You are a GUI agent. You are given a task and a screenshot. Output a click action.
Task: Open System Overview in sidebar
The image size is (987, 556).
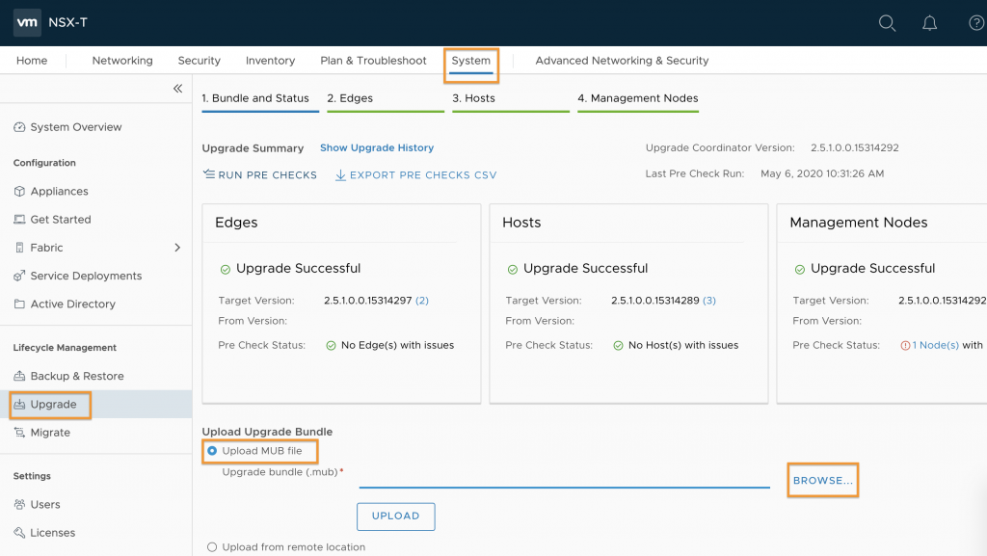75,127
